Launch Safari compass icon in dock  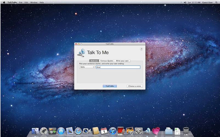[78, 131]
